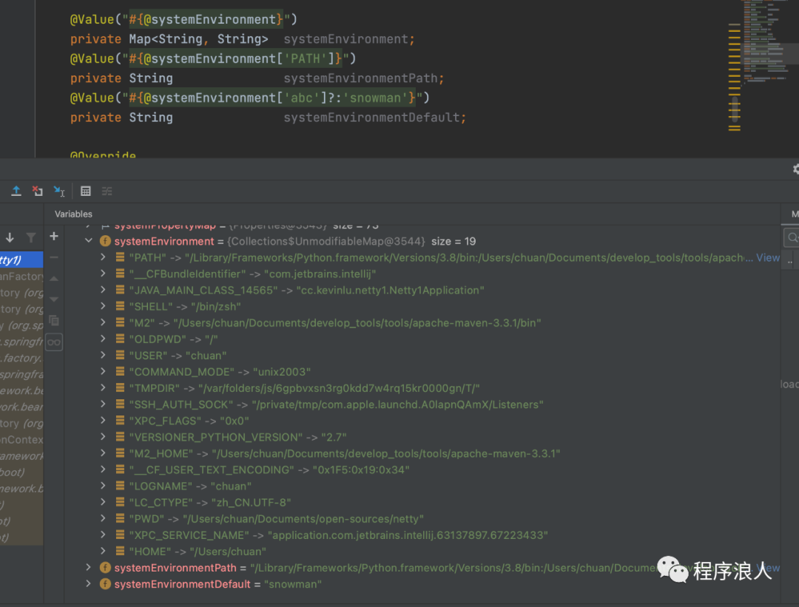
Task: Expand the "LOGNAME" map entry
Action: pos(103,485)
